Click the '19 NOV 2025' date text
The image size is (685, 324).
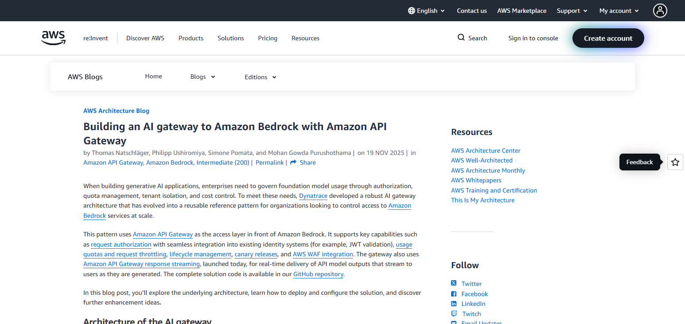[385, 153]
